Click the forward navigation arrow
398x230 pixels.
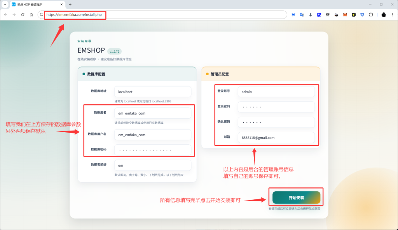[x=15, y=14]
